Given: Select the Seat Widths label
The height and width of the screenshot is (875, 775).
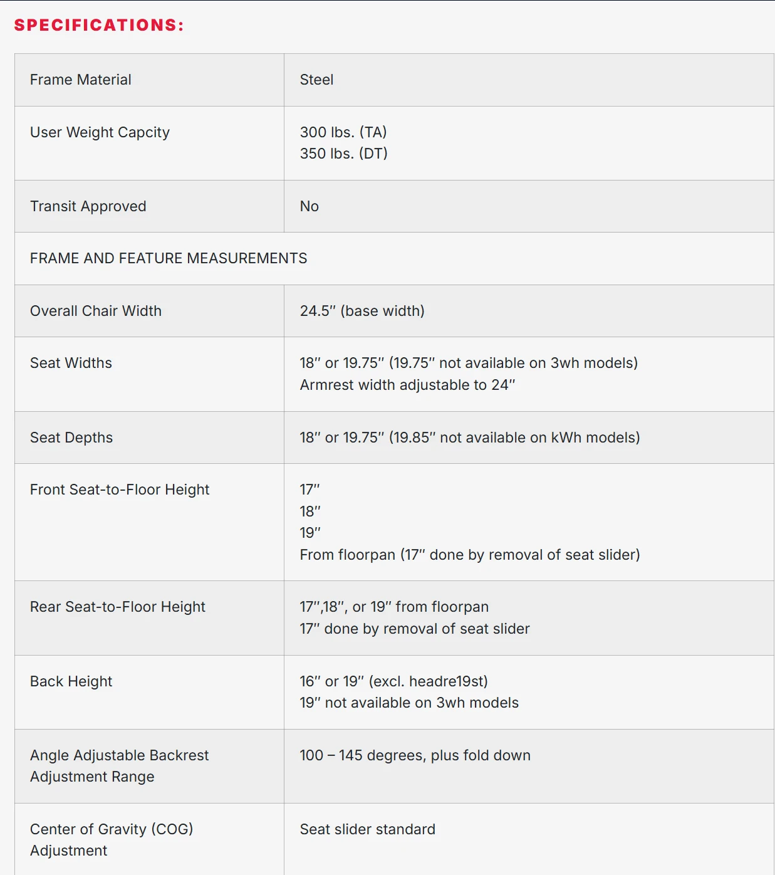Looking at the screenshot, I should coord(71,363).
